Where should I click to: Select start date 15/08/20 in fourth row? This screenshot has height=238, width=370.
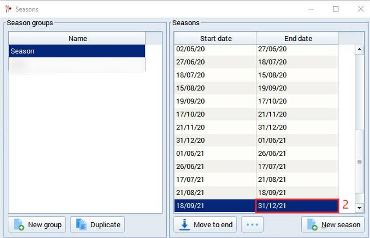click(215, 88)
